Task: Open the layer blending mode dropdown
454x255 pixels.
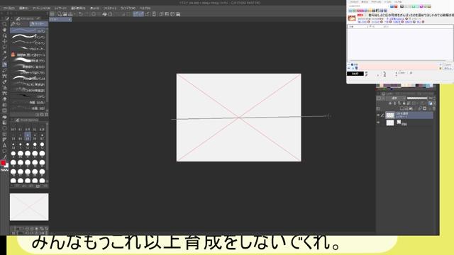Action: [396, 98]
